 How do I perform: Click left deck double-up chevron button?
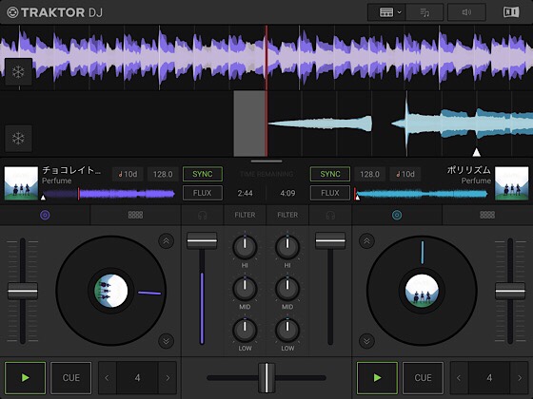point(167,241)
